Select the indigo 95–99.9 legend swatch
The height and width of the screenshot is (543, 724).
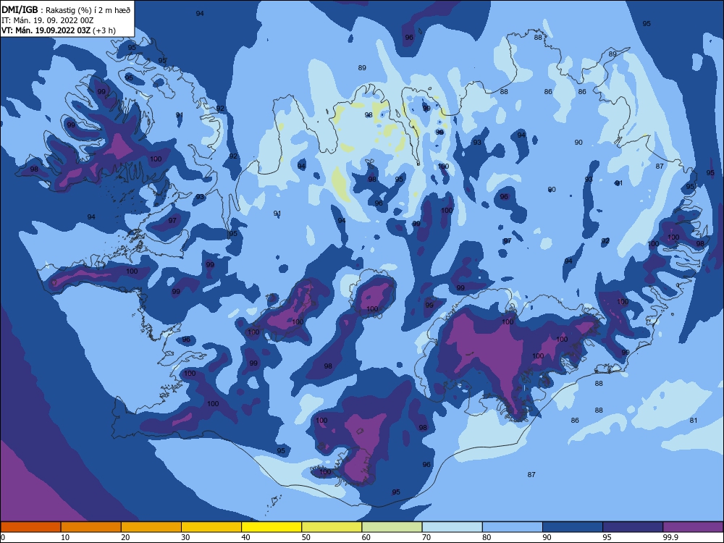pos(633,527)
